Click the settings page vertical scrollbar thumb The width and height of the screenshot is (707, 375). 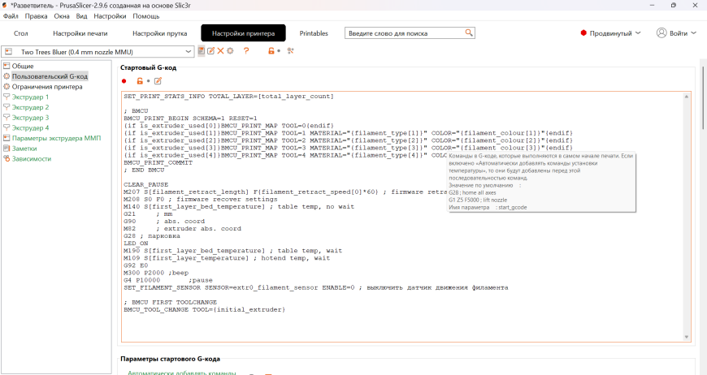(x=703, y=97)
